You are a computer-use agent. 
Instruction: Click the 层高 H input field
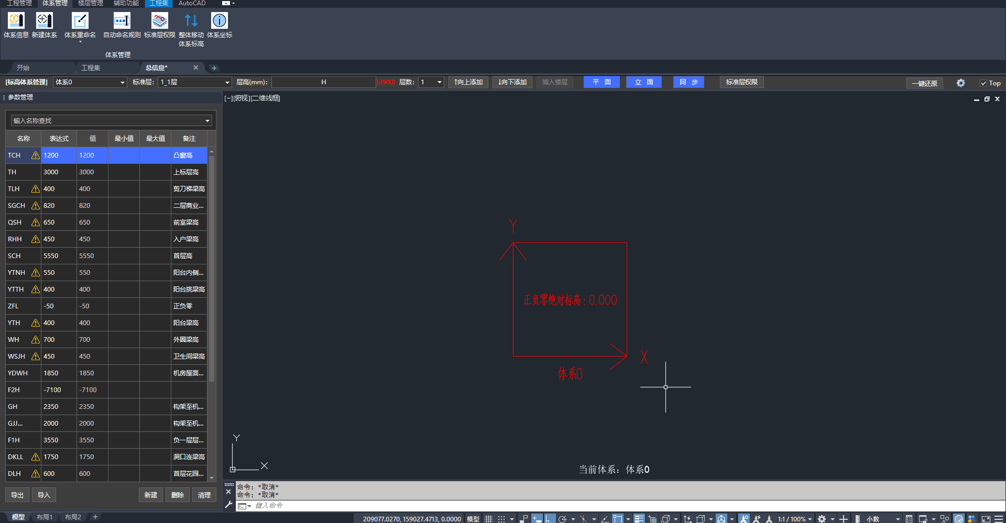pyautogui.click(x=323, y=82)
